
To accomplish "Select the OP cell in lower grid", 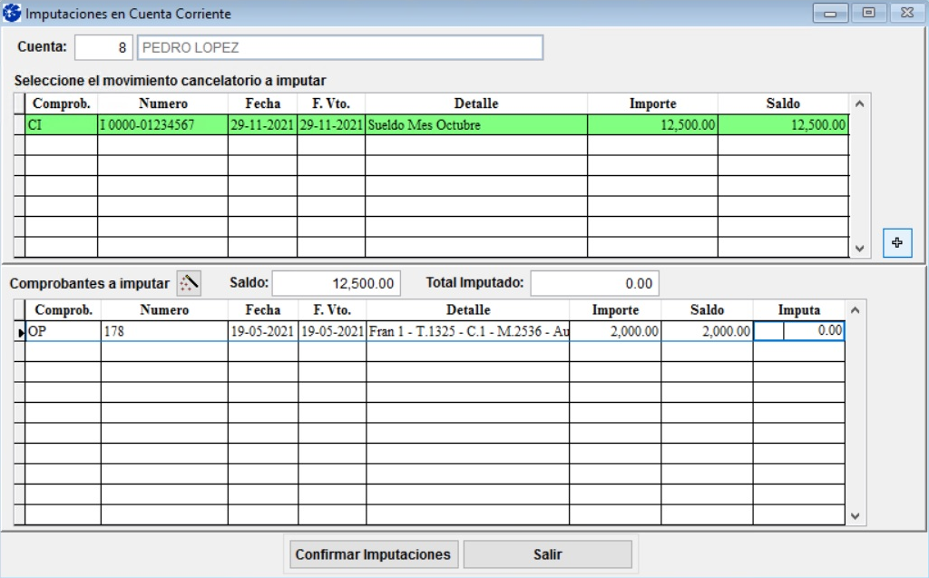I will pos(63,331).
